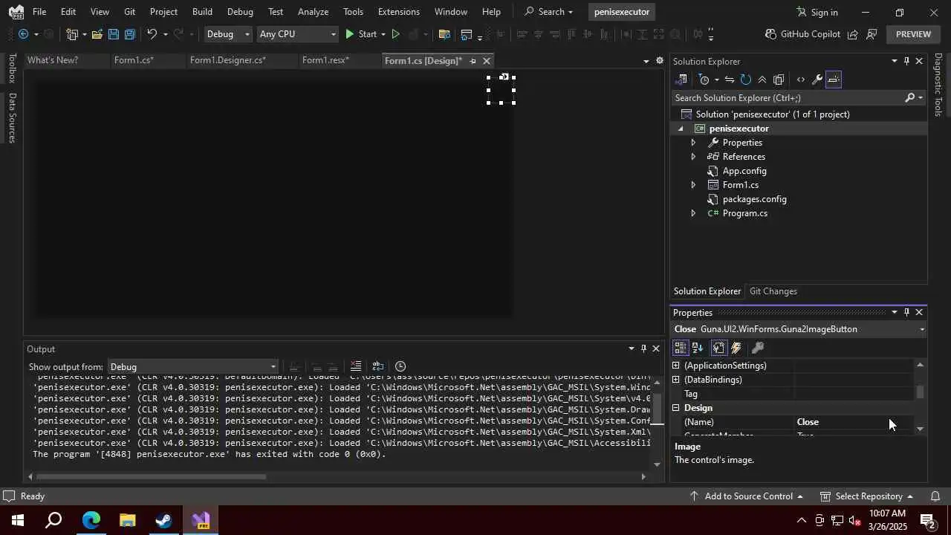The height and width of the screenshot is (535, 951).
Task: Open the Properties object selector dropdown
Action: 922,329
